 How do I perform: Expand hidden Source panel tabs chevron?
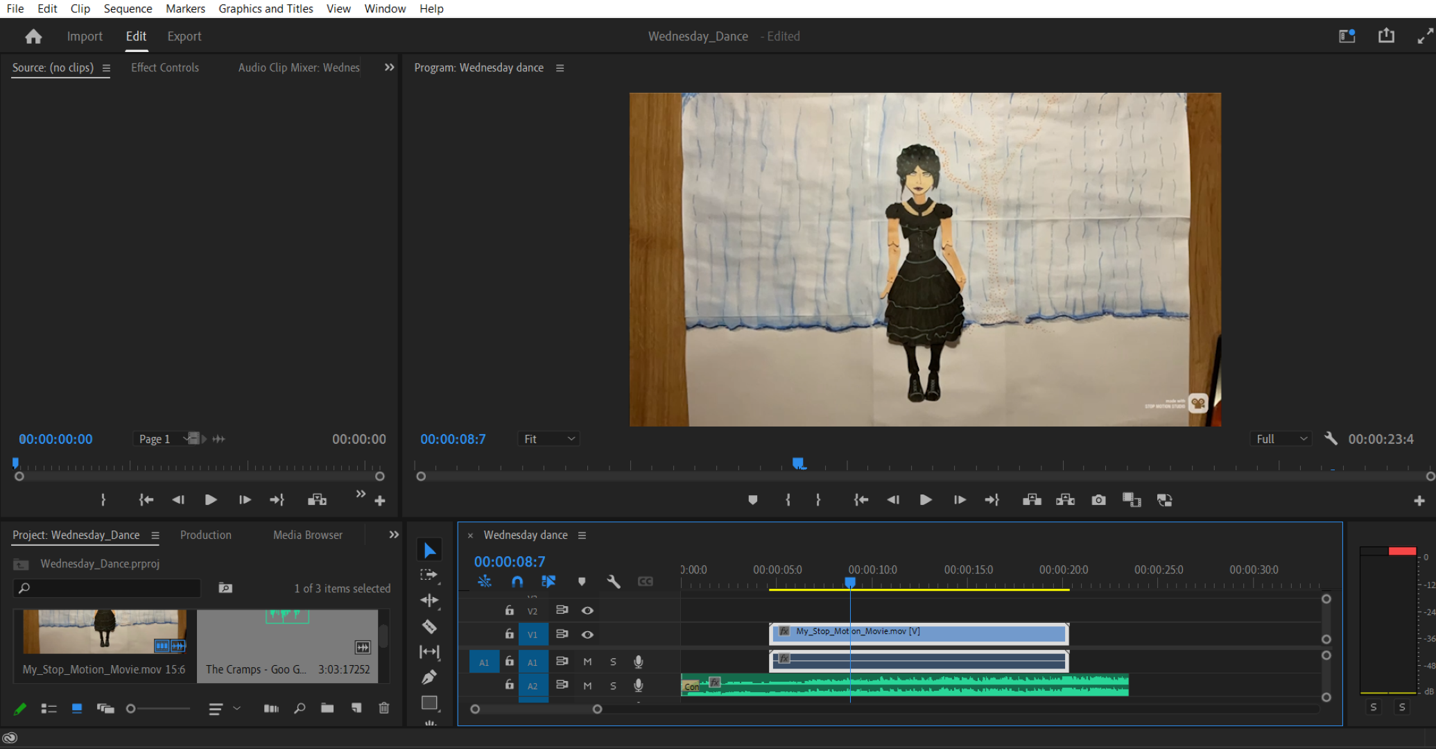click(x=389, y=67)
